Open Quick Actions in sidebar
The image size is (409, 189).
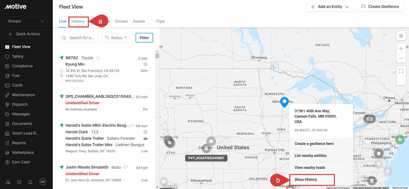click(x=26, y=34)
